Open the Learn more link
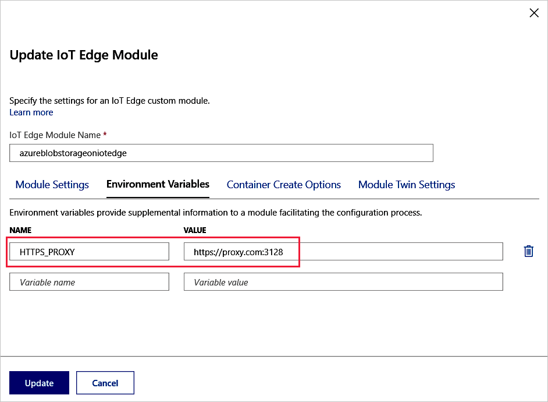548x402 pixels. pos(31,112)
